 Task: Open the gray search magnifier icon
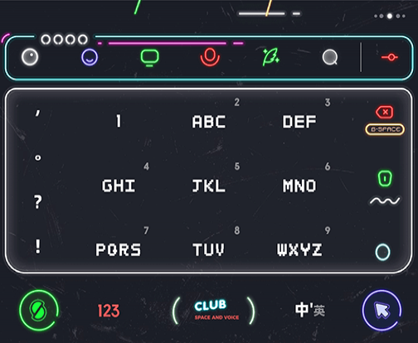pos(330,57)
